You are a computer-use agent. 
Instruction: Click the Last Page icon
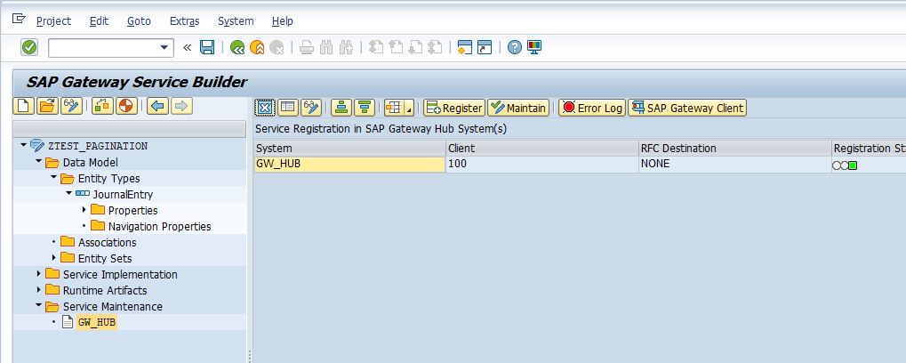(x=435, y=47)
